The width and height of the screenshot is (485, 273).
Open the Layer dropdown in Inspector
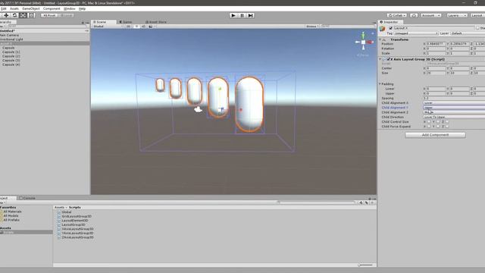(x=468, y=33)
